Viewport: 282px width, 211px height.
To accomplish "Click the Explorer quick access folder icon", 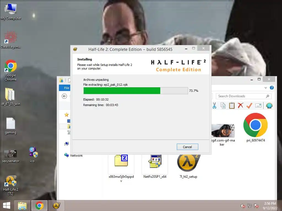I will point(61,80).
